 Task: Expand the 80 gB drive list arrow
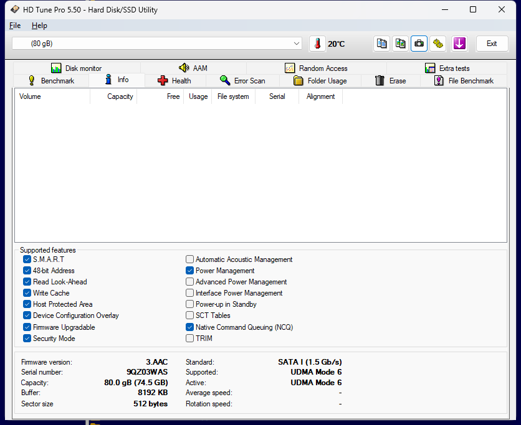(297, 43)
